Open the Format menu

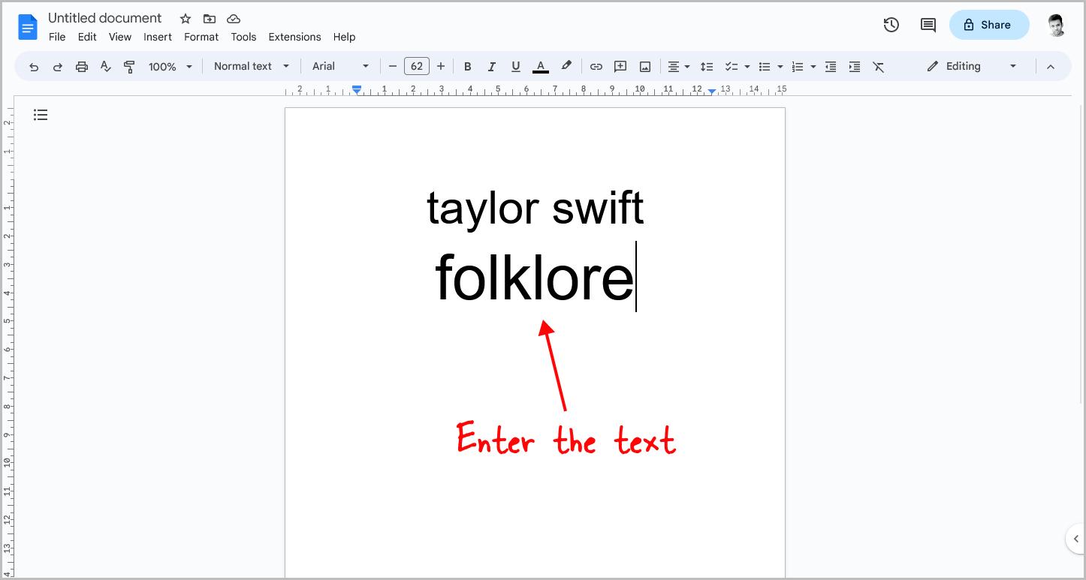[201, 37]
